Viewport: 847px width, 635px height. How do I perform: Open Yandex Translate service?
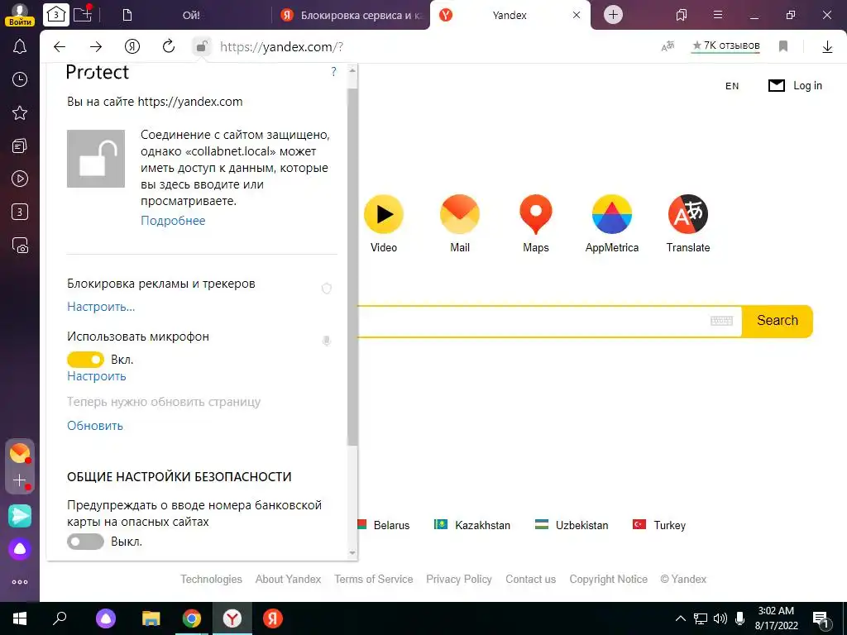tap(687, 223)
